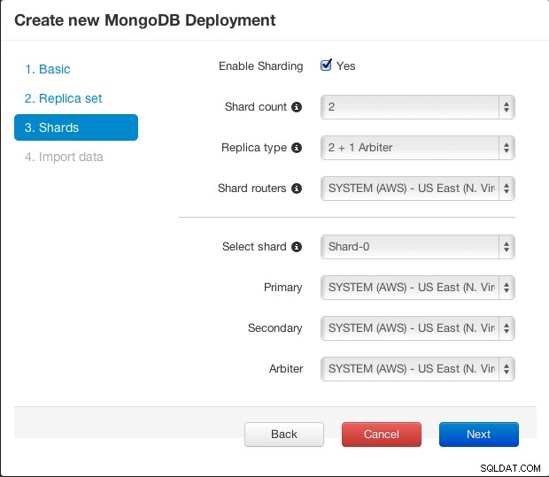Click the Select shard info icon
Screen dimensions: 549x477
[x=297, y=247]
